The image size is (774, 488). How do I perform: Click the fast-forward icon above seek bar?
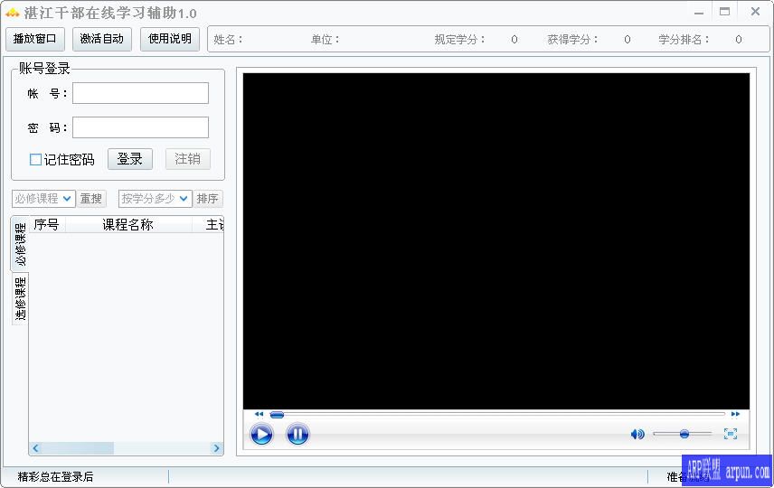(x=735, y=414)
